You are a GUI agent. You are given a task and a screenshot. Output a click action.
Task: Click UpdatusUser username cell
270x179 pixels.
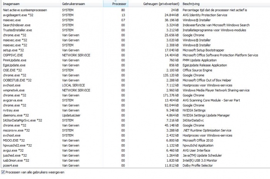71,115
